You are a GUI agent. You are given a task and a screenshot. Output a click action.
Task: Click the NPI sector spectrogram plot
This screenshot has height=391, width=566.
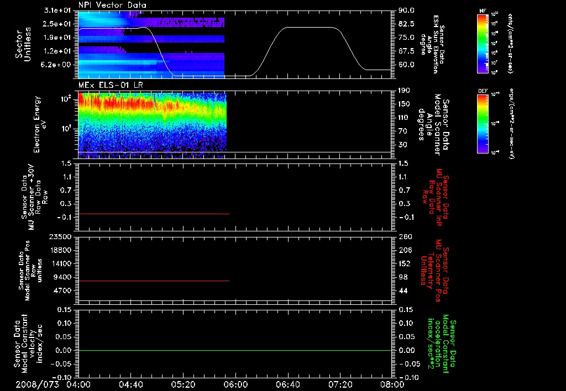click(x=151, y=44)
